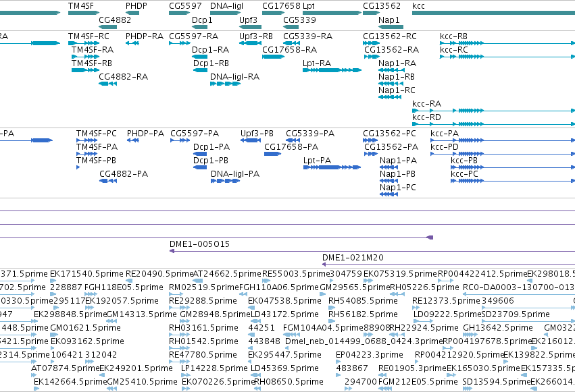Click protein PHDP-PA
The height and width of the screenshot is (392, 575).
[x=132, y=140]
